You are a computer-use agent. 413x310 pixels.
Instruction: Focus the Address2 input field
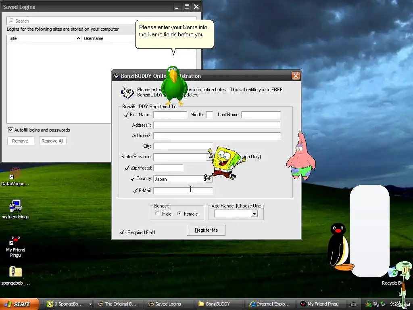[217, 136]
